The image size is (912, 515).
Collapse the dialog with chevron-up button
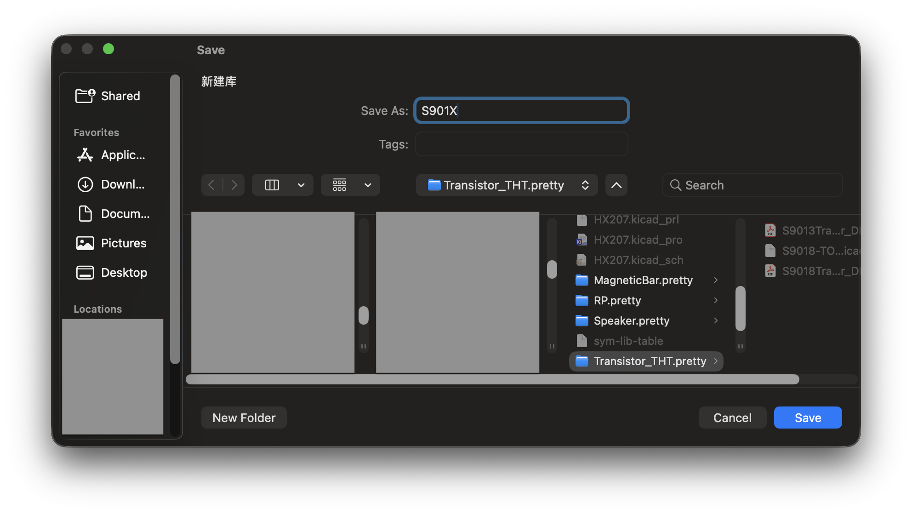click(x=616, y=185)
